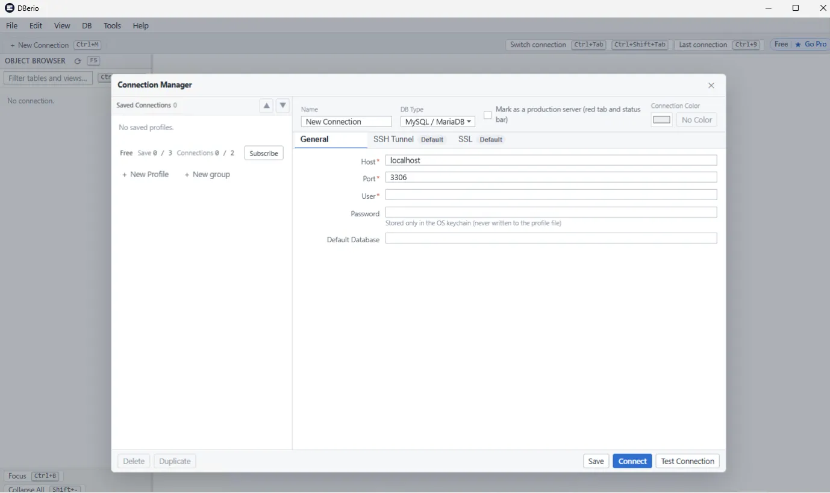Move saved connection up arrow

pyautogui.click(x=267, y=105)
